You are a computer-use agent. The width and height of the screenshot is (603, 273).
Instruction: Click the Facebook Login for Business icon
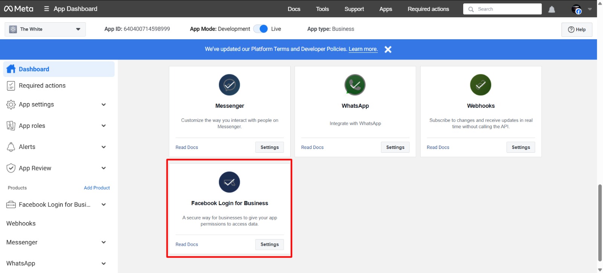click(x=229, y=182)
